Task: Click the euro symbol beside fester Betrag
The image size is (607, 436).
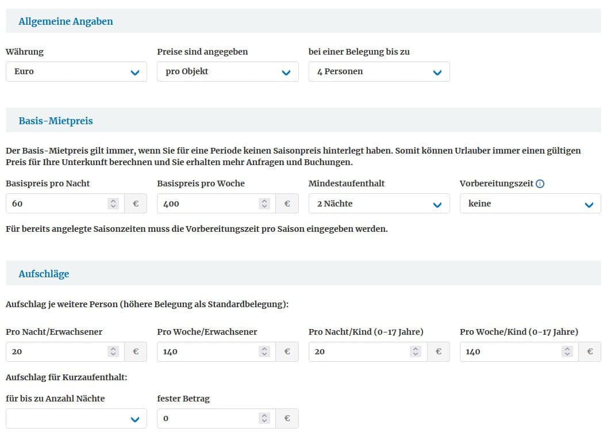Action: (x=287, y=419)
